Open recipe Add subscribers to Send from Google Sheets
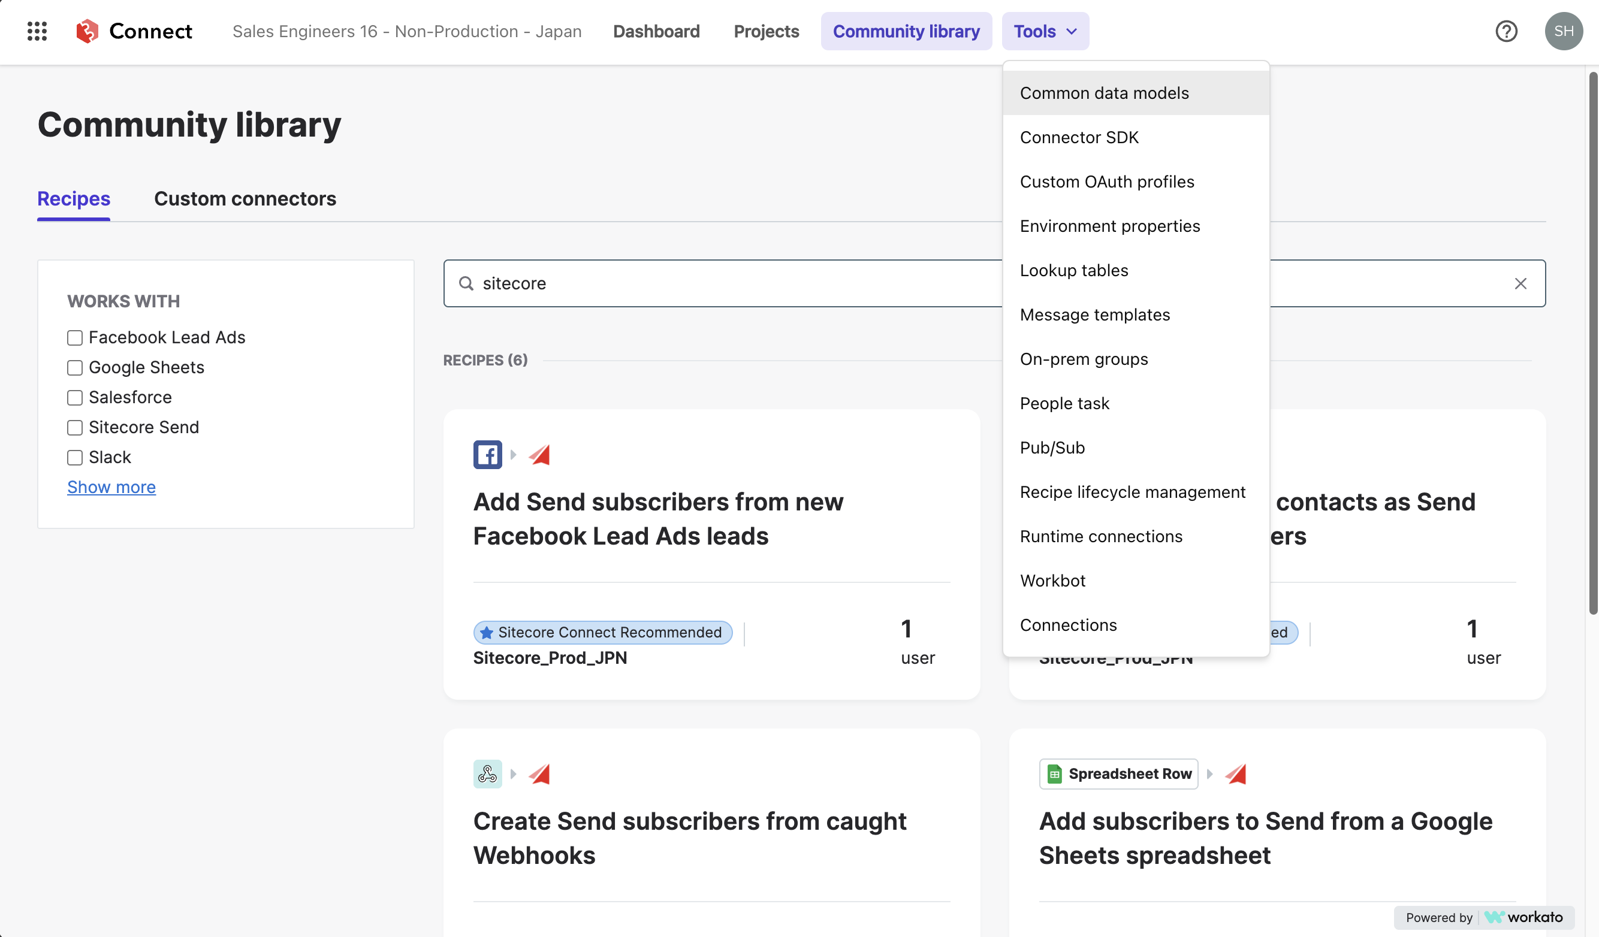1599x937 pixels. point(1265,838)
